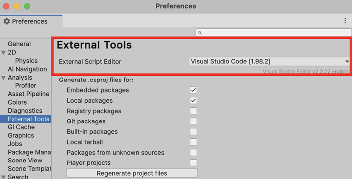The height and width of the screenshot is (179, 352).
Task: Click the Visual Studio Editor version note
Action: [x=306, y=72]
